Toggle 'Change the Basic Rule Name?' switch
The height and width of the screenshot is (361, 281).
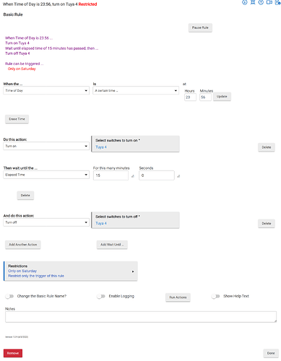pos(9,296)
